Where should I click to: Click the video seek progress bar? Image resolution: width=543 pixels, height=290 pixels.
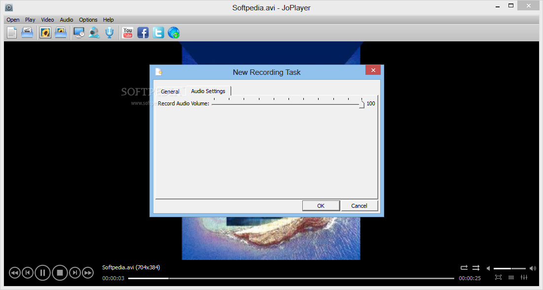291,278
